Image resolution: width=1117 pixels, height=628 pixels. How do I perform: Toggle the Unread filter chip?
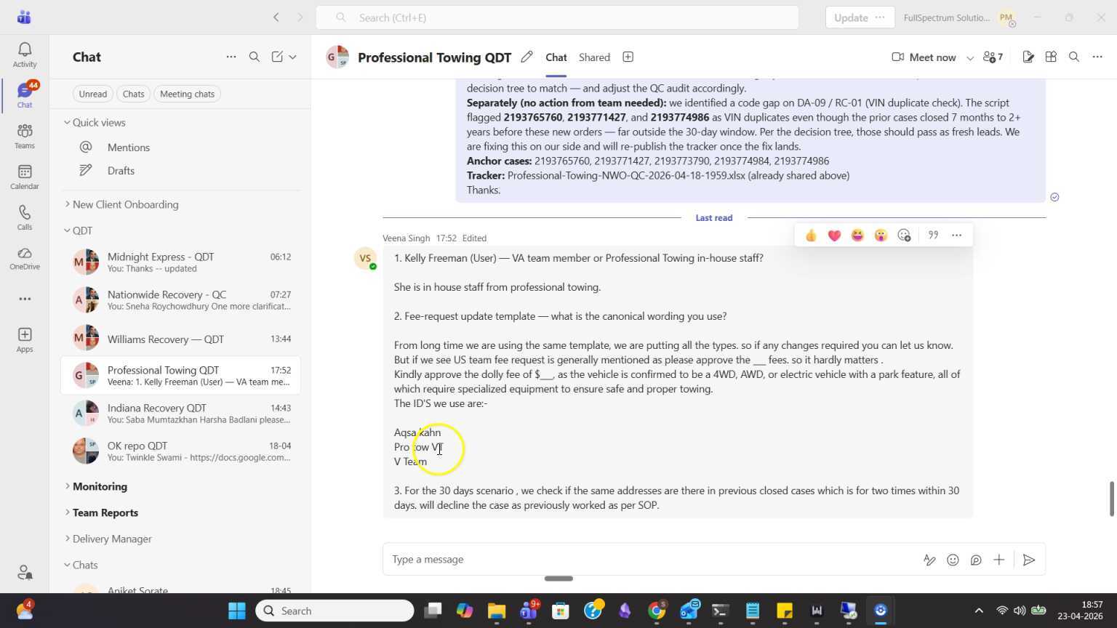pyautogui.click(x=92, y=94)
